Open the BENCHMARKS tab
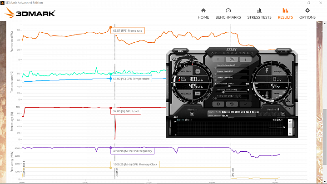This screenshot has width=327, height=184. tap(228, 14)
